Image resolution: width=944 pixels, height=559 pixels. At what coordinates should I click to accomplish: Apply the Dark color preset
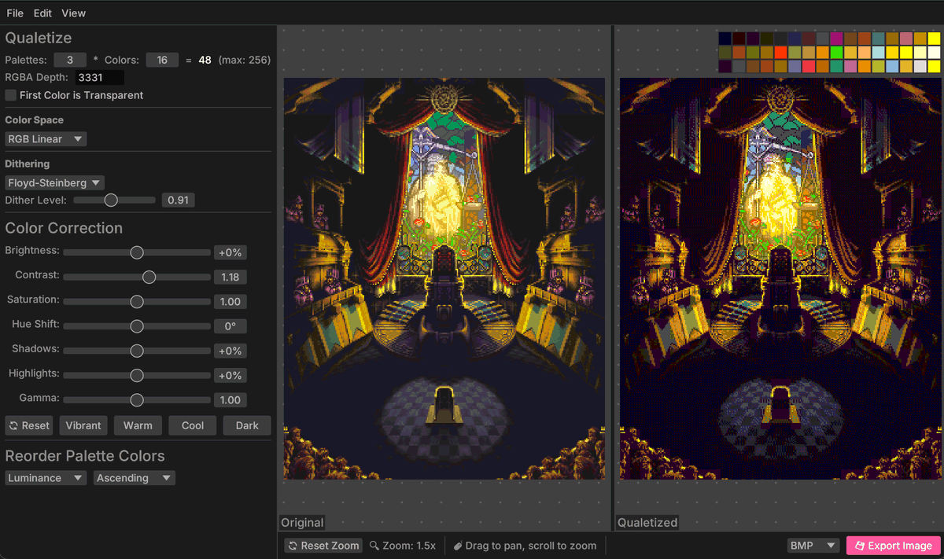246,425
